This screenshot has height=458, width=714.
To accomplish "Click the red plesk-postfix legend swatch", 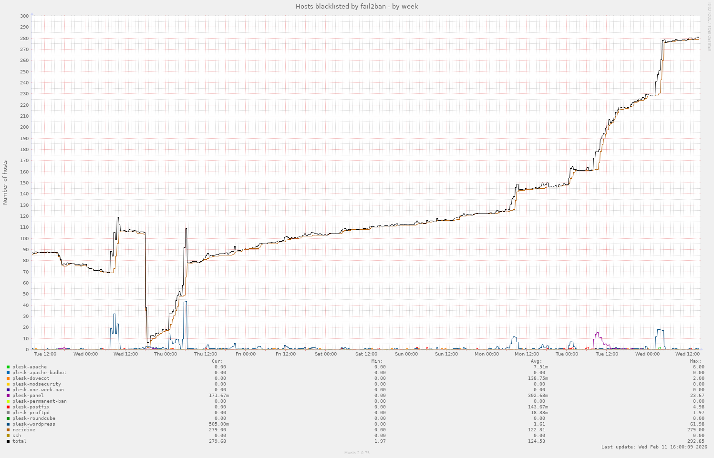I will pyautogui.click(x=8, y=407).
